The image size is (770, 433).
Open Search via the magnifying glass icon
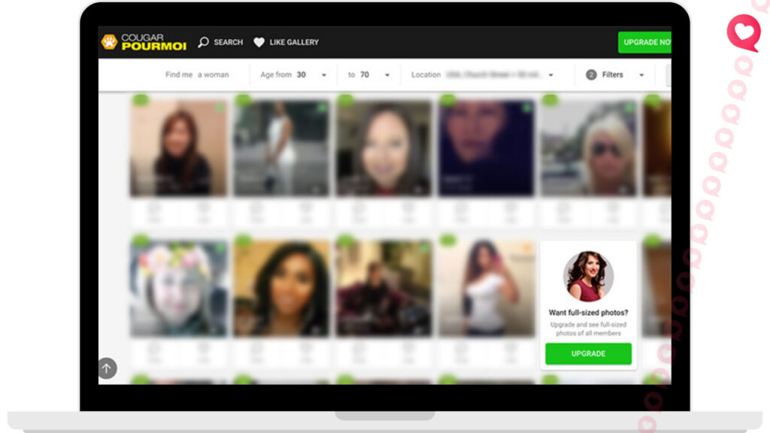pos(203,42)
